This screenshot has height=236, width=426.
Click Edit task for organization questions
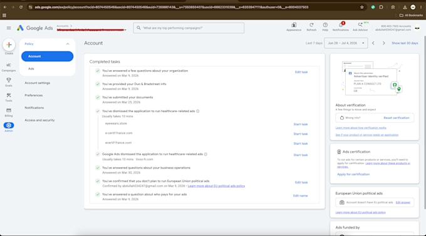point(301,72)
